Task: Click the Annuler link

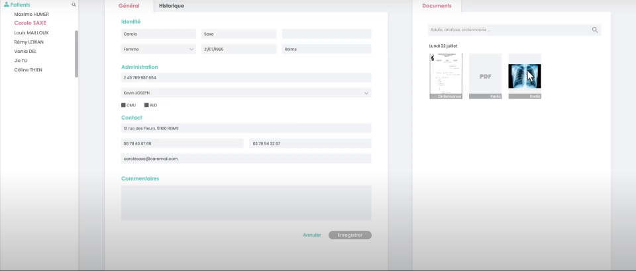Action: [312, 235]
